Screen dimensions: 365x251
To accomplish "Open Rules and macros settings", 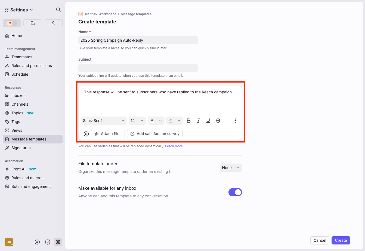I will point(27,178).
